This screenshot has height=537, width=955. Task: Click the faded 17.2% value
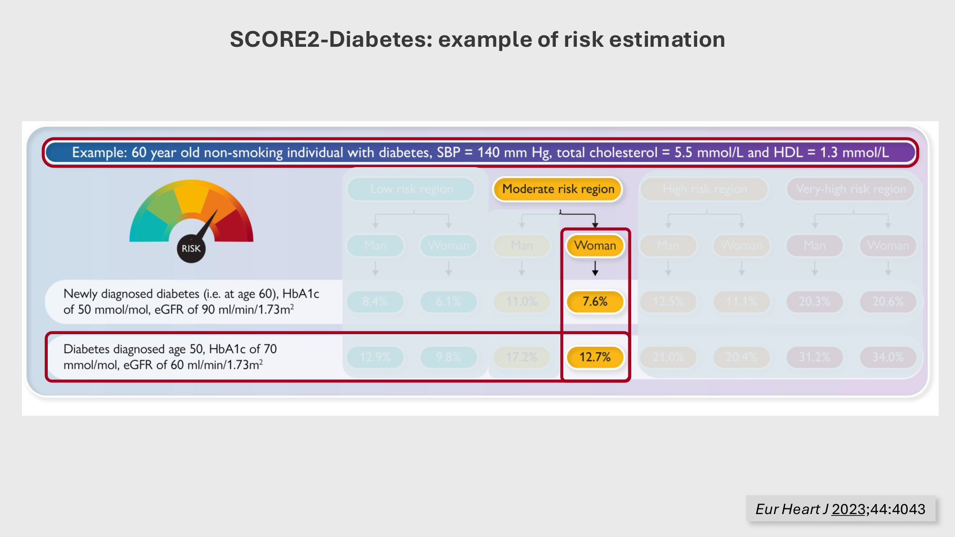pyautogui.click(x=521, y=357)
